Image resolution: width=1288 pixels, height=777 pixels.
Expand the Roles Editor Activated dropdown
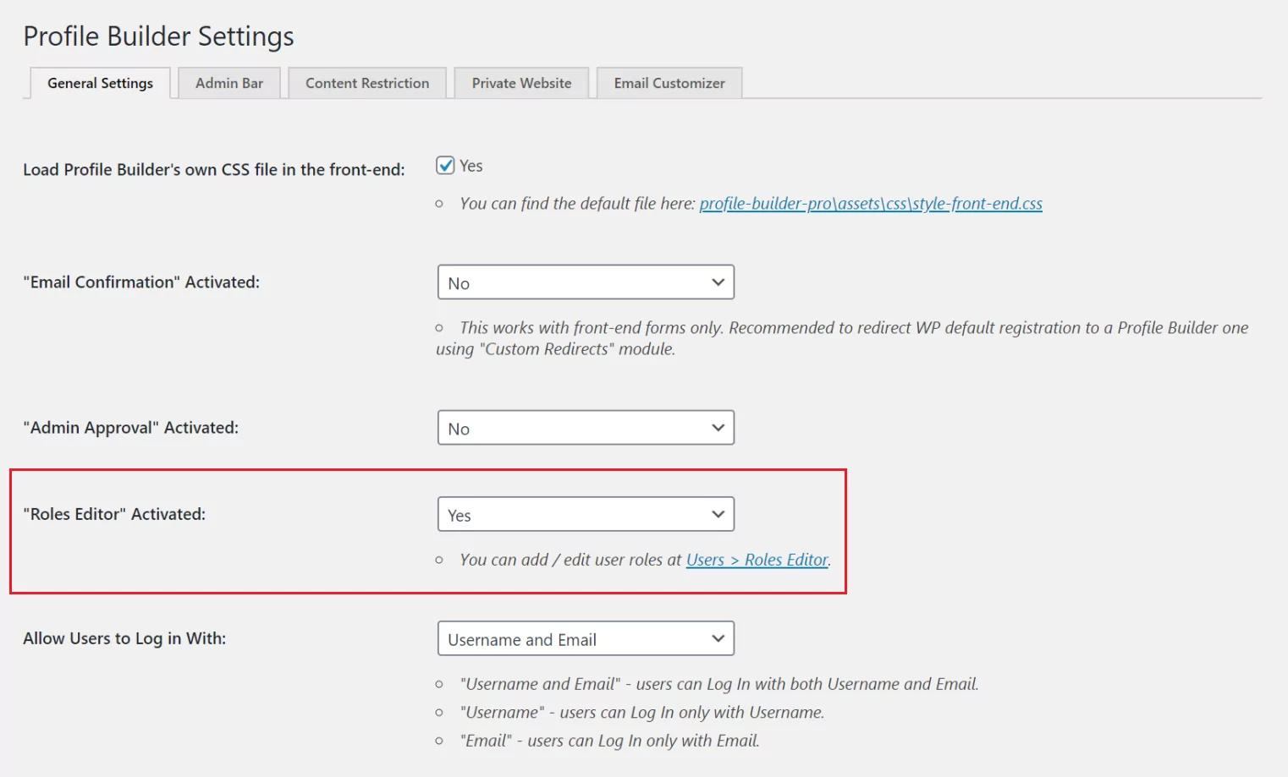pyautogui.click(x=586, y=514)
